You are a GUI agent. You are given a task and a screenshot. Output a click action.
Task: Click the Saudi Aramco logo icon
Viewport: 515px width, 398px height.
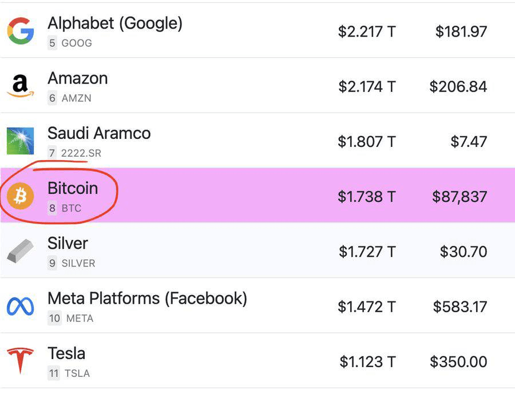(x=21, y=141)
